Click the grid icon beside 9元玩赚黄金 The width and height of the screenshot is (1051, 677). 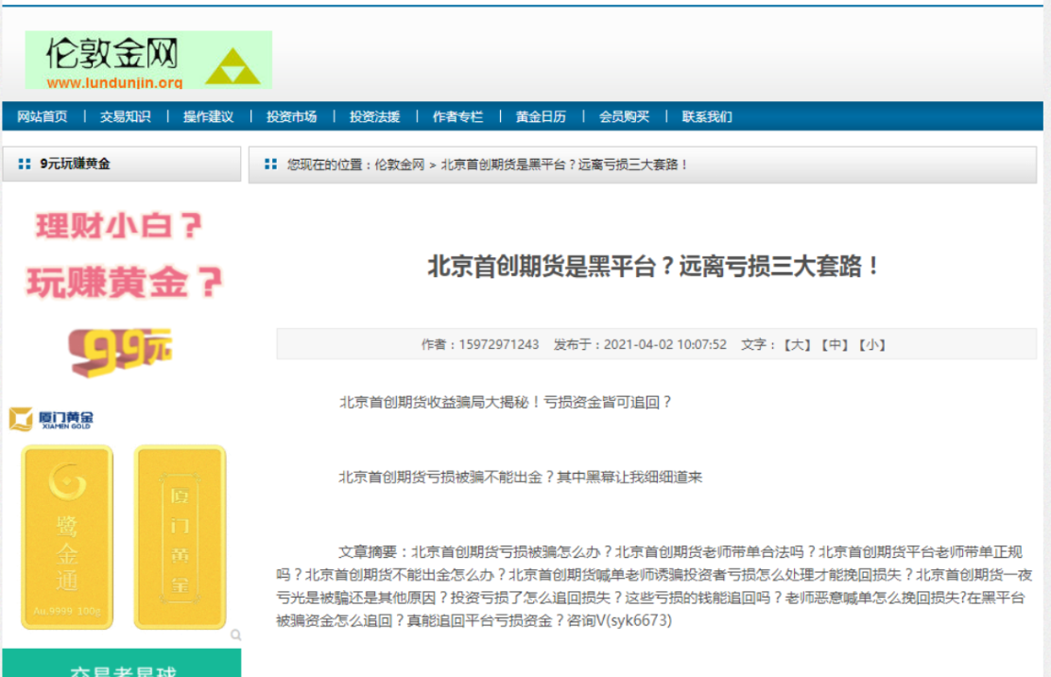pyautogui.click(x=25, y=164)
